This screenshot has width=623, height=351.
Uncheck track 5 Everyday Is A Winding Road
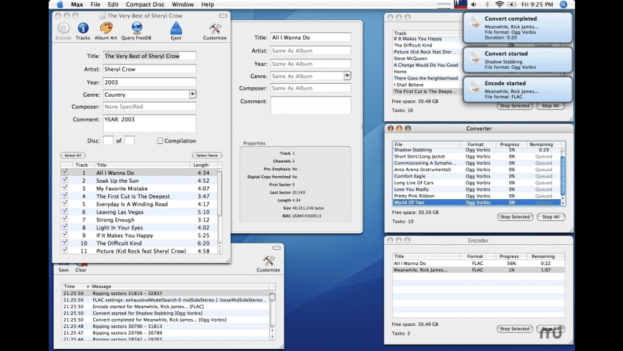[65, 204]
